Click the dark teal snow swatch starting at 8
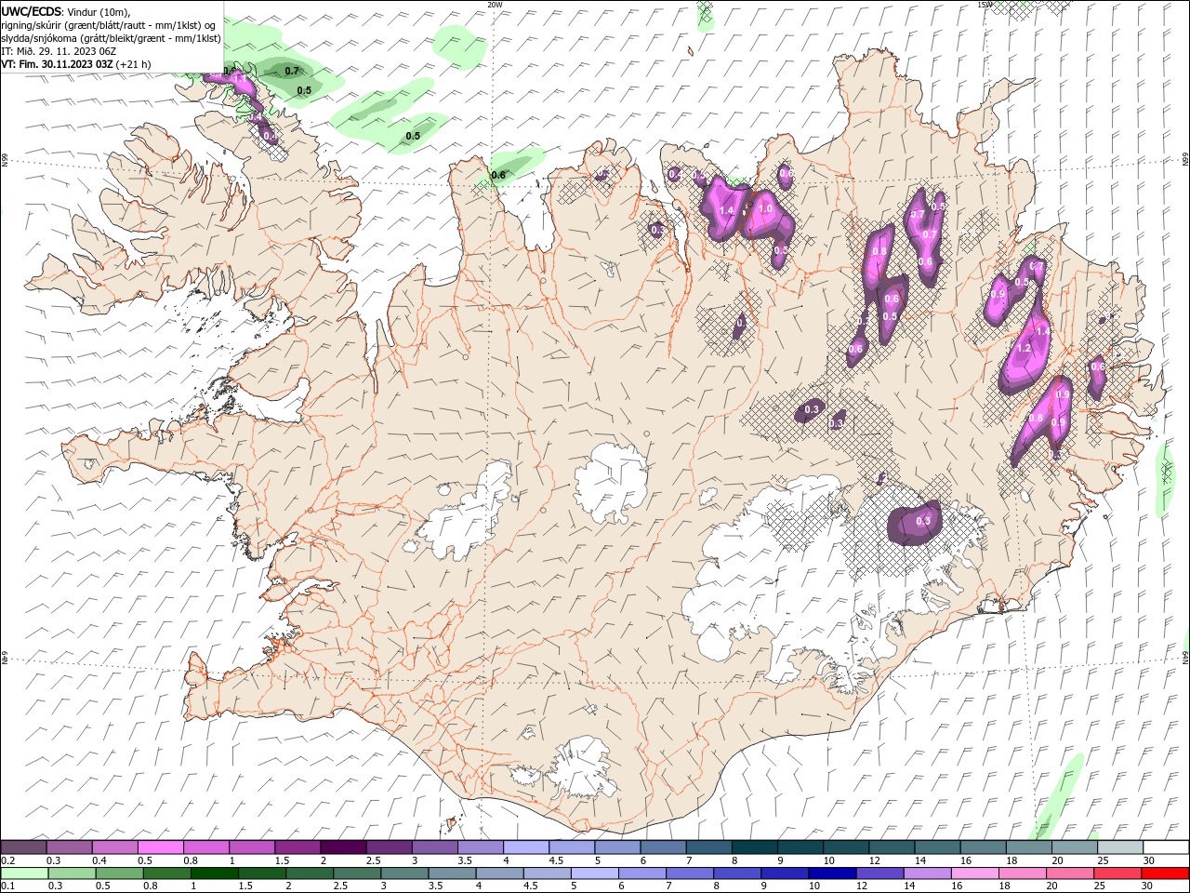 click(x=754, y=847)
